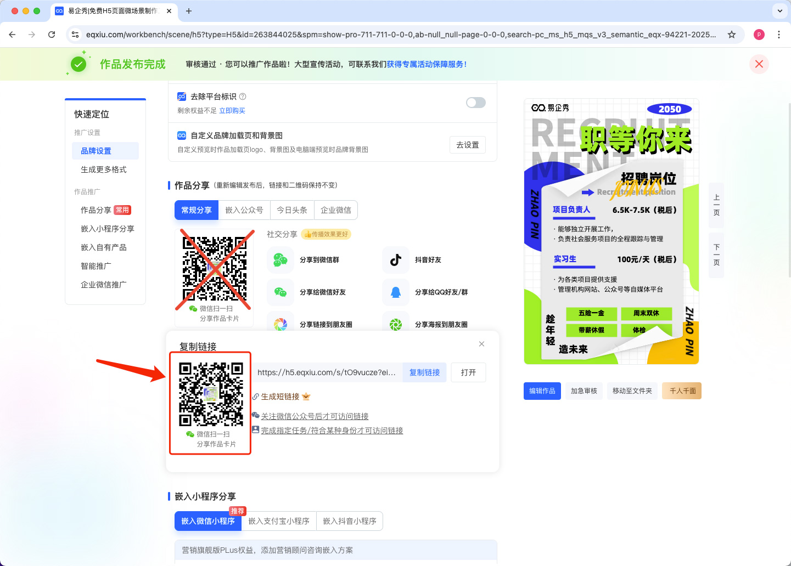Click the help icon beside 去除平台标识
This screenshot has height=566, width=791.
click(x=243, y=97)
